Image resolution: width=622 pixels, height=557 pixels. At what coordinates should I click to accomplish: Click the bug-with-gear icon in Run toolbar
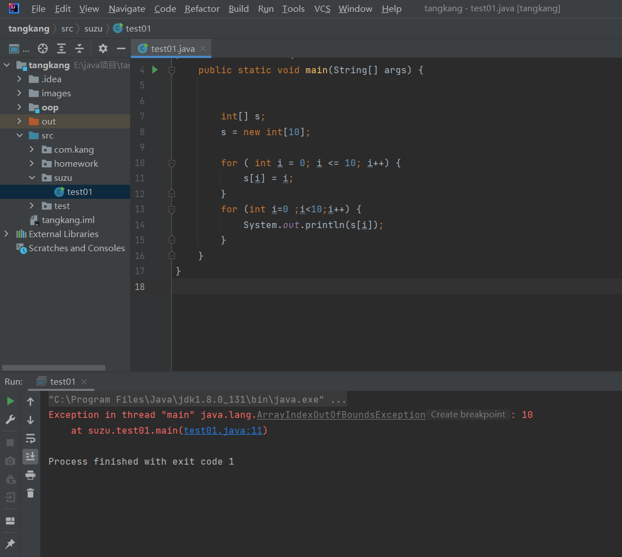(10, 479)
